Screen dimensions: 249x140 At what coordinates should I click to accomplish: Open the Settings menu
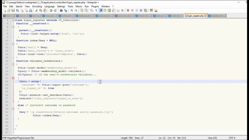[61, 6]
